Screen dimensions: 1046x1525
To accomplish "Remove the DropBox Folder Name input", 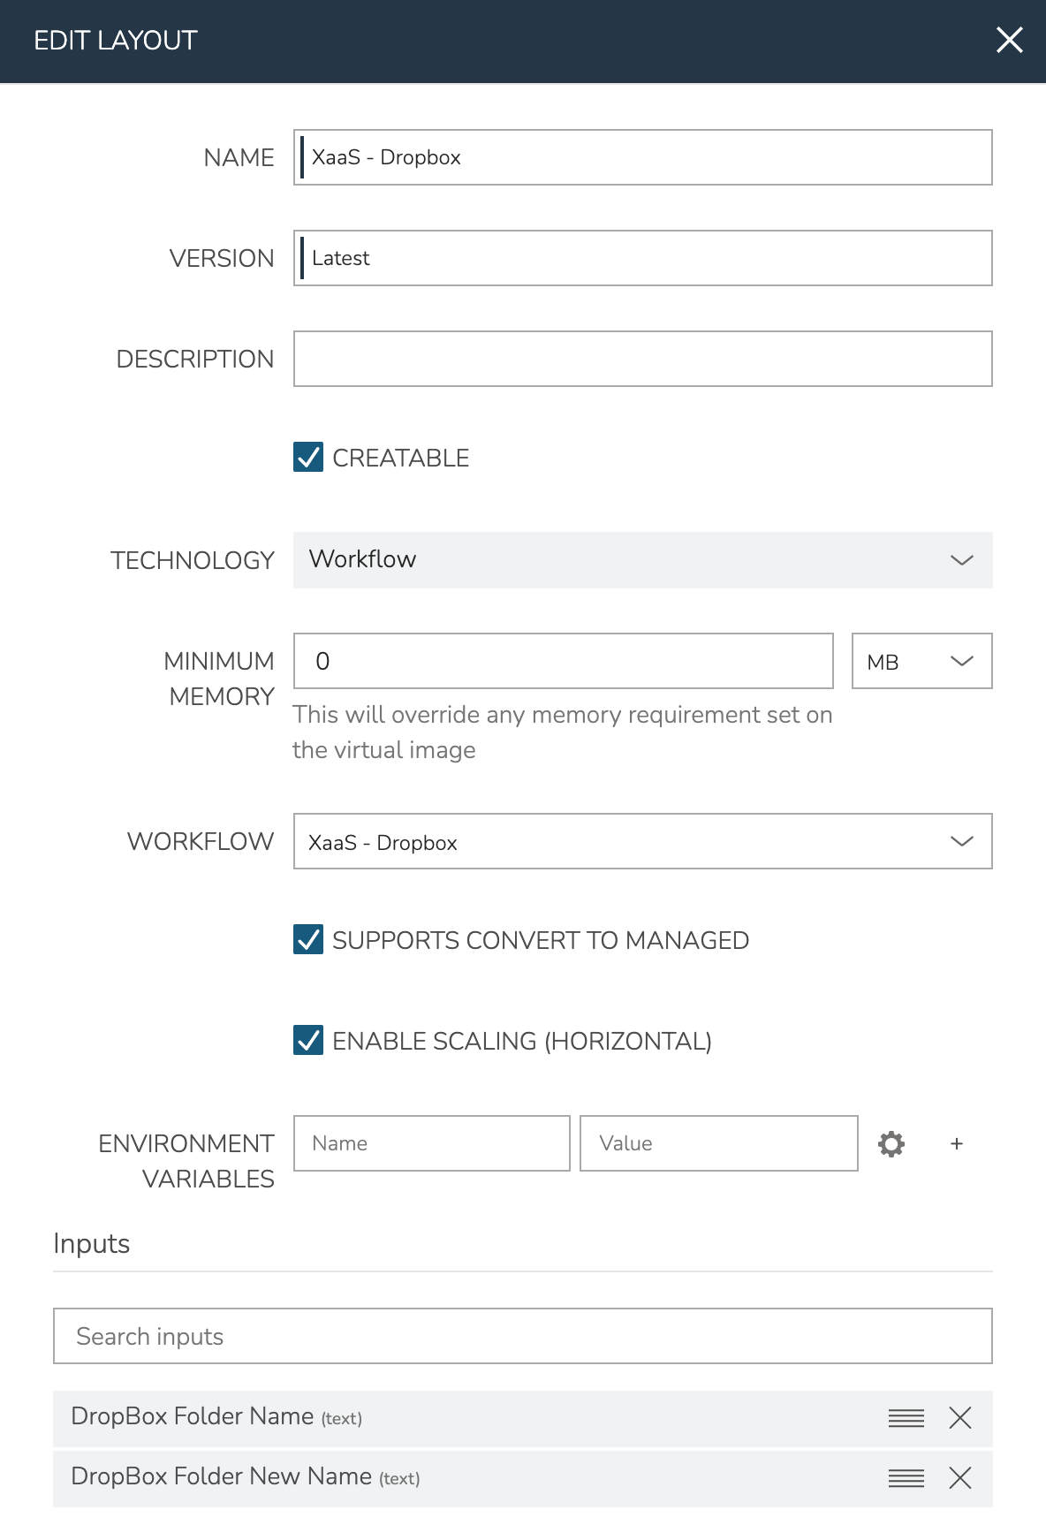I will click(960, 1418).
